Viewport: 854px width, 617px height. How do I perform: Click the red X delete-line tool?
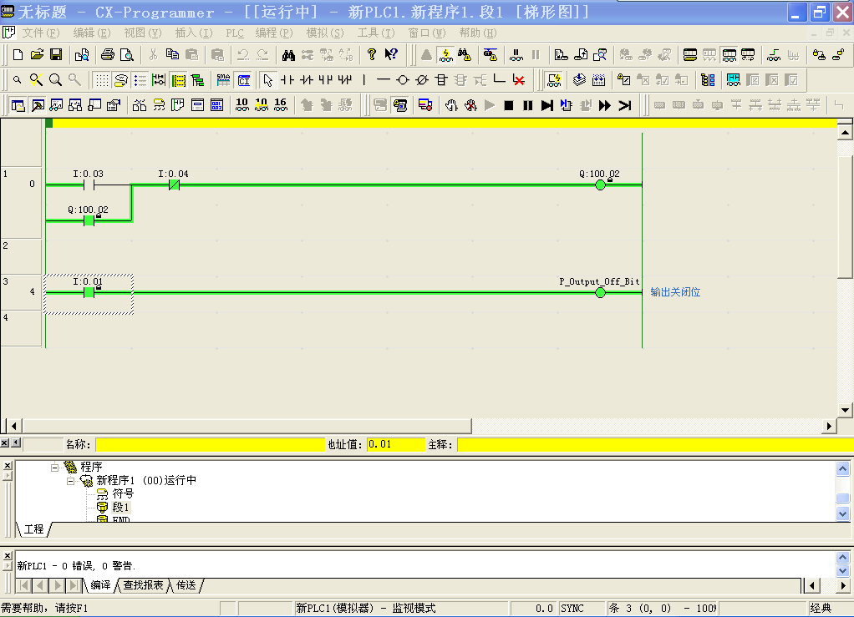519,80
